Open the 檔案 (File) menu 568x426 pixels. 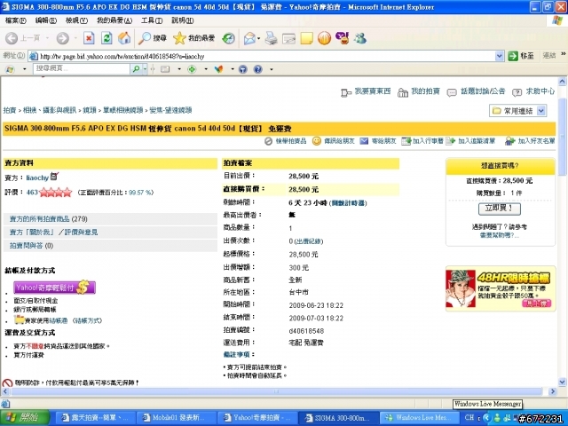point(16,20)
